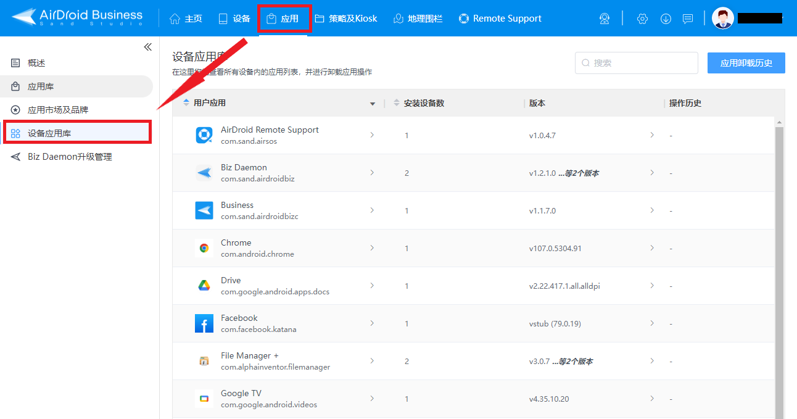The image size is (797, 419).
Task: Expand Facebook app details chevron
Action: (x=372, y=323)
